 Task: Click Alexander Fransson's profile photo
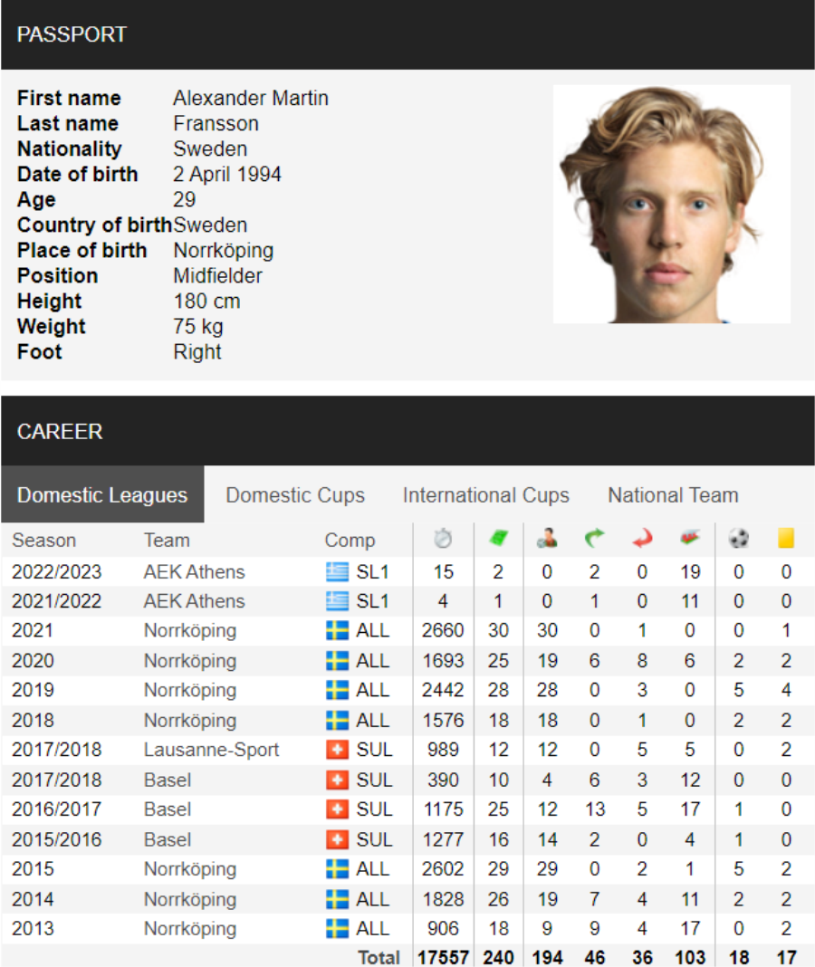(671, 204)
